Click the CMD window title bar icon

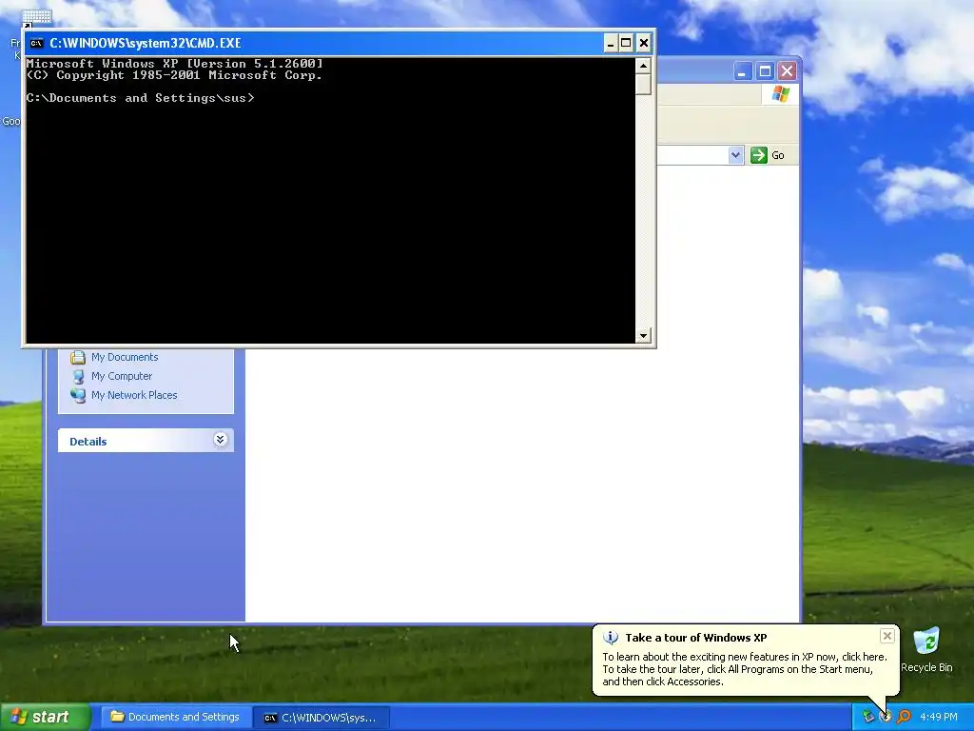[37, 43]
